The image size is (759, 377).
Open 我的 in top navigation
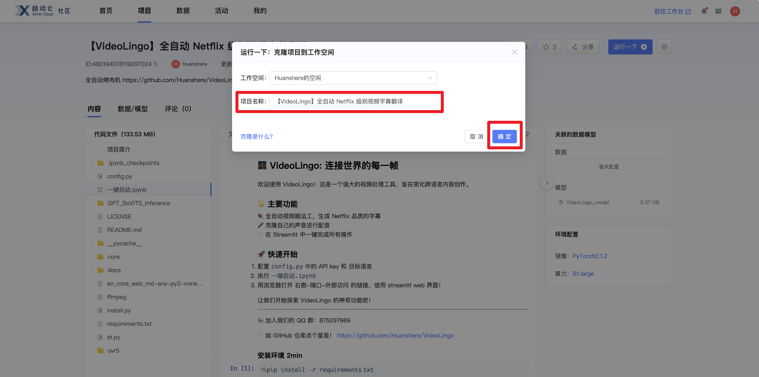260,11
